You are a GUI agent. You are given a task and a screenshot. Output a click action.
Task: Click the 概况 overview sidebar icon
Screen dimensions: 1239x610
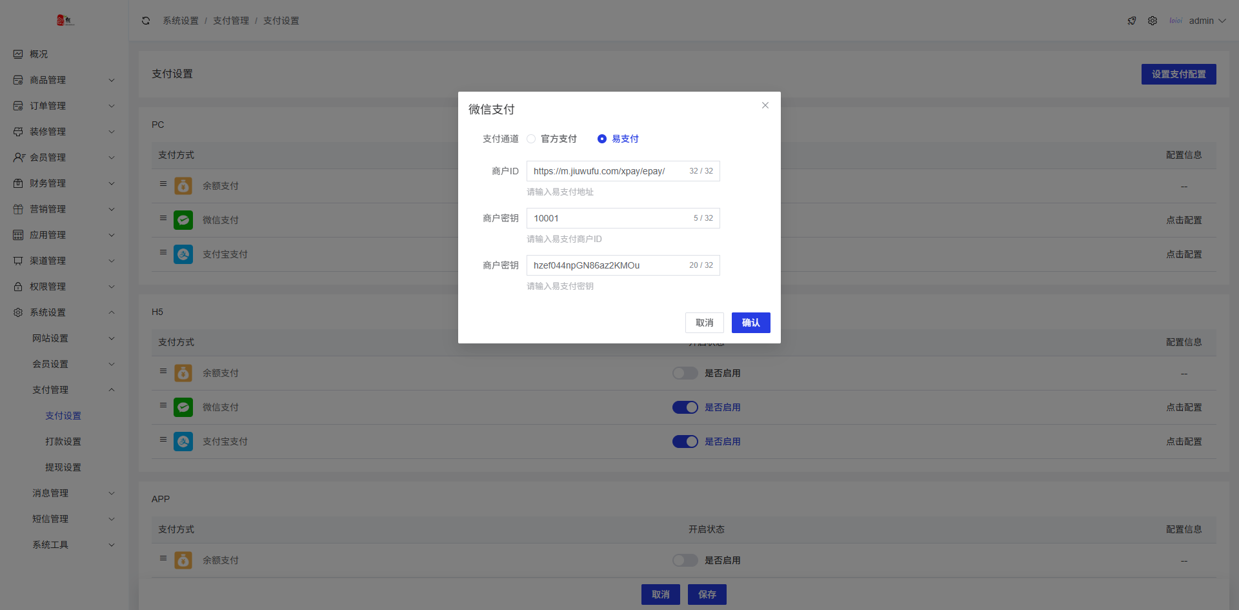coord(17,54)
